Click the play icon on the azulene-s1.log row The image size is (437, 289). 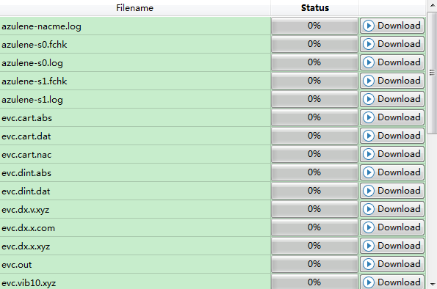[369, 99]
